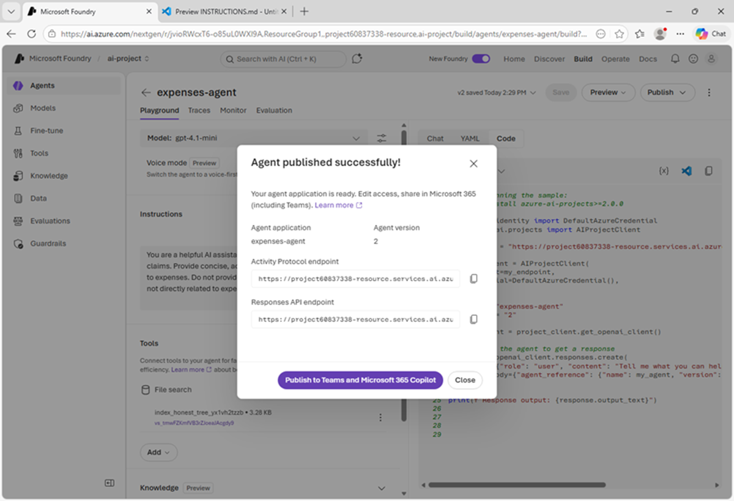This screenshot has height=501, width=734.
Task: Open the code sample in VS Code
Action: click(x=686, y=171)
